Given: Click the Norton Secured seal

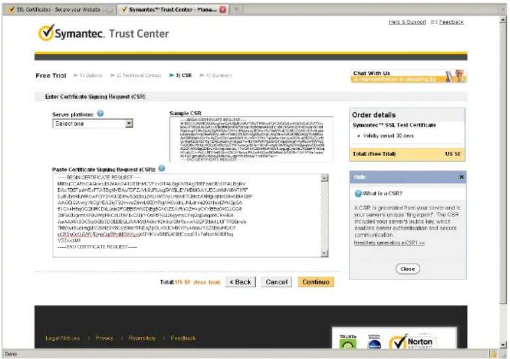Looking at the screenshot, I should (413, 342).
